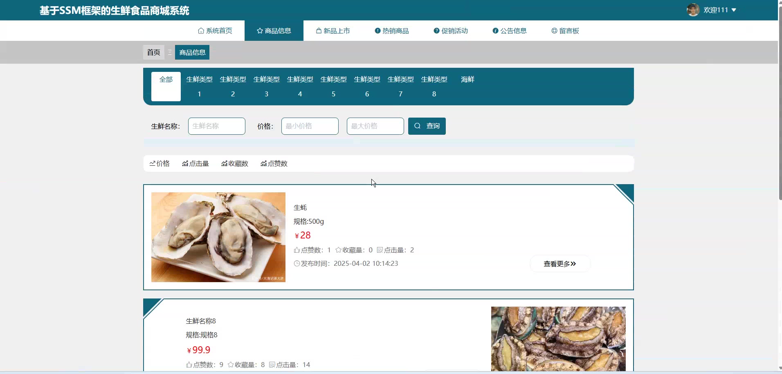Click the user avatar picture
Screen dimensions: 782x374
pyautogui.click(x=693, y=10)
